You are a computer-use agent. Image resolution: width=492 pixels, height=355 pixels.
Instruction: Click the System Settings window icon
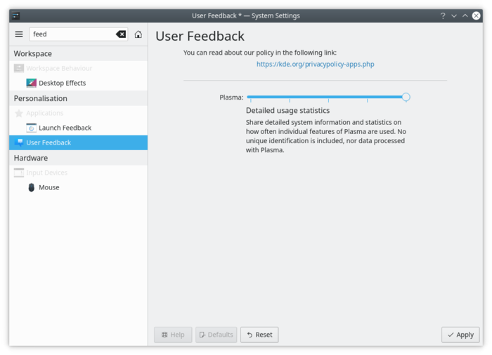(16, 15)
